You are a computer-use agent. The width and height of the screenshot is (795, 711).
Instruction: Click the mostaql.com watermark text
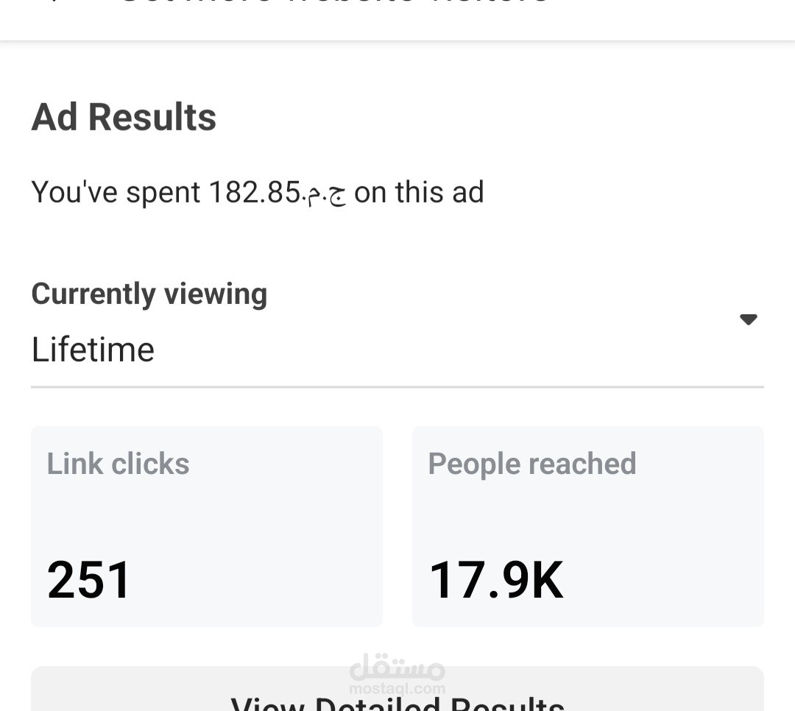click(397, 690)
